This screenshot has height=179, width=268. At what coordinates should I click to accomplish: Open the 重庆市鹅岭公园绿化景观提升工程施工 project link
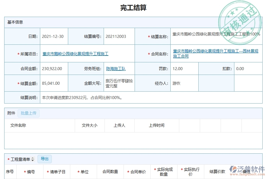tap(75, 53)
